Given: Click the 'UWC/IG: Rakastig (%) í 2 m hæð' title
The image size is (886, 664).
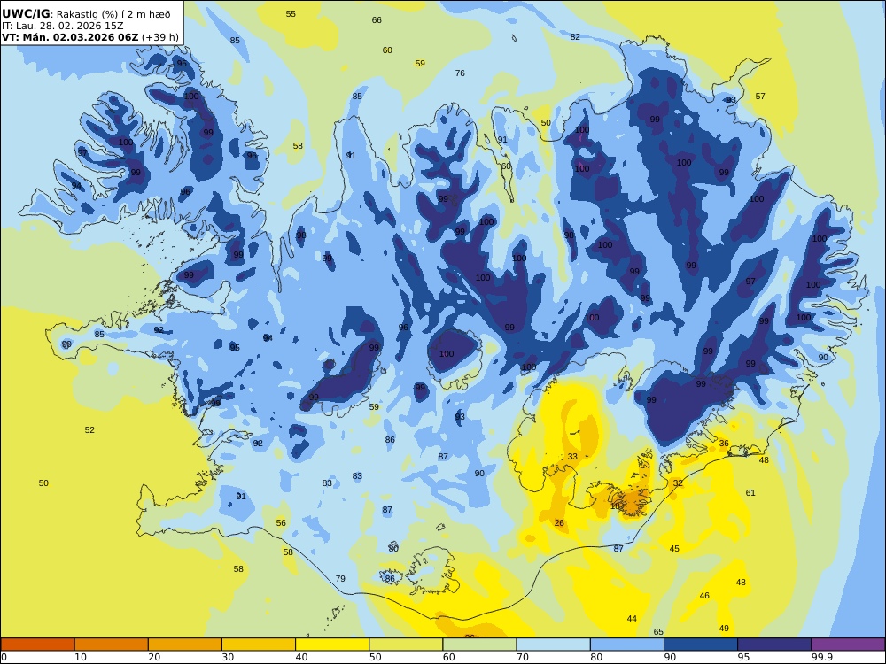Looking at the screenshot, I should [x=86, y=14].
